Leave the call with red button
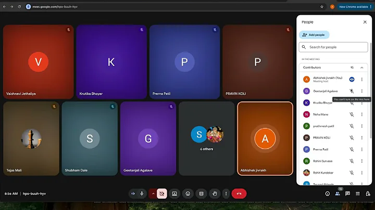 239,193
